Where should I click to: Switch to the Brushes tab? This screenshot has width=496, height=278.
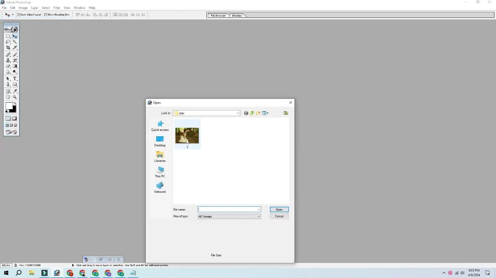pyautogui.click(x=237, y=15)
